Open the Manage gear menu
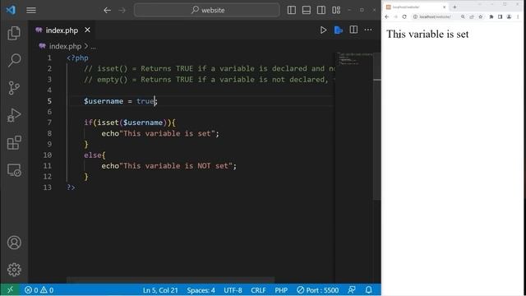This screenshot has height=296, width=526. click(14, 270)
